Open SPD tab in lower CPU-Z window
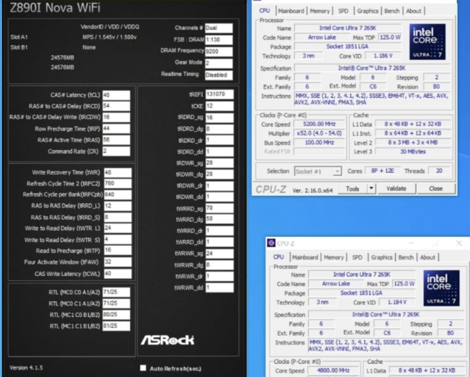The width and height of the screenshot is (470, 377). coord(357,257)
